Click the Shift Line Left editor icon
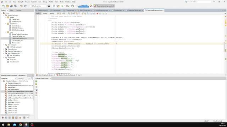This screenshot has height=127, width=227. pyautogui.click(x=92, y=13)
